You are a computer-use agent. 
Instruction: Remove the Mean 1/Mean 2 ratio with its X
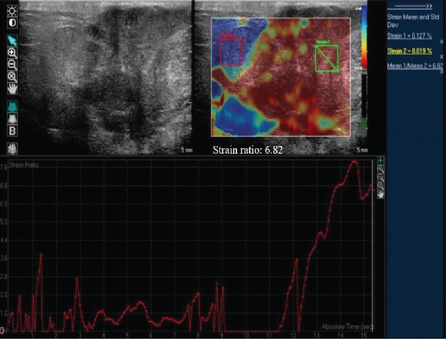click(442, 72)
